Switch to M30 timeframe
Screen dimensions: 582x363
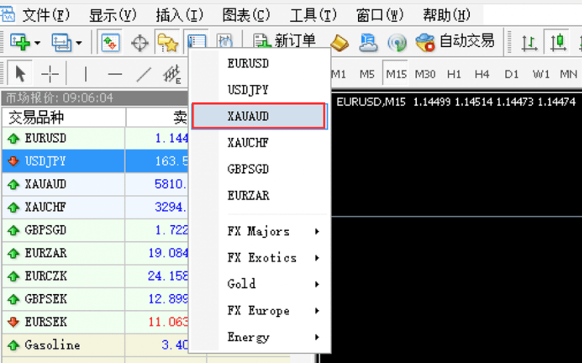click(425, 74)
